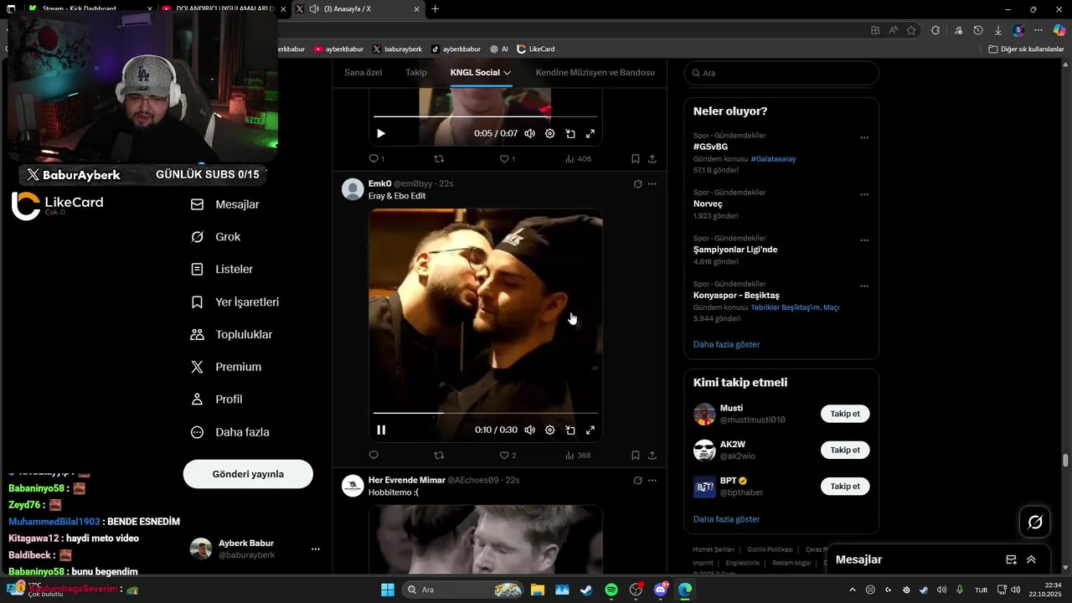Open settings gear of top video

550,133
